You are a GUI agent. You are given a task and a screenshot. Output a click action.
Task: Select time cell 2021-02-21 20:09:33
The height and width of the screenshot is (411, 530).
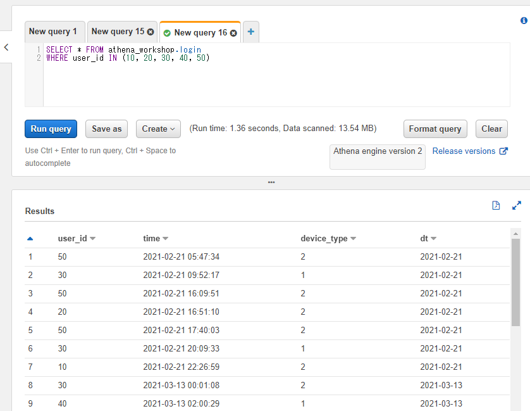[181, 348]
